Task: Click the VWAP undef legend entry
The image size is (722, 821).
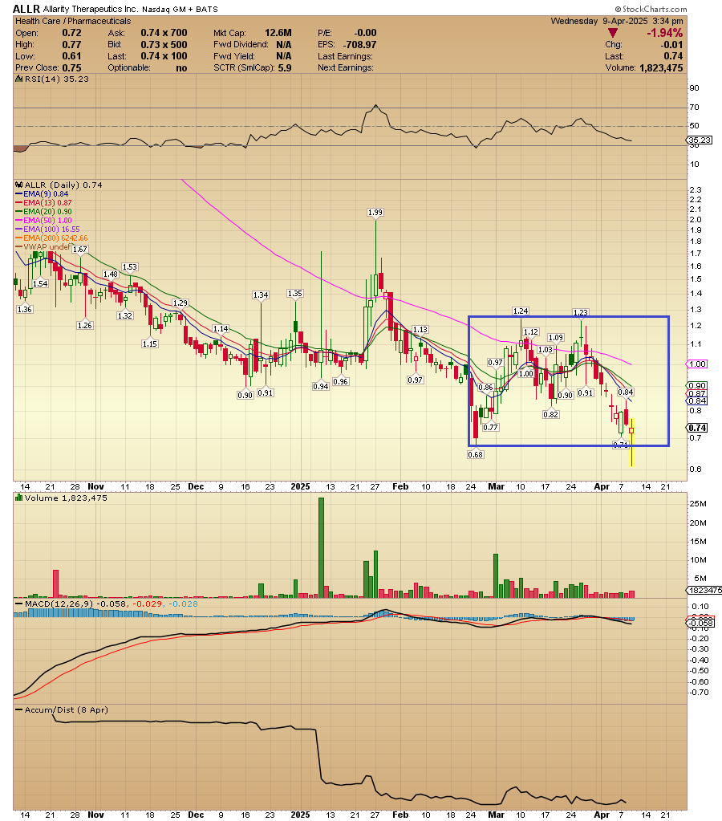Action: (x=43, y=246)
